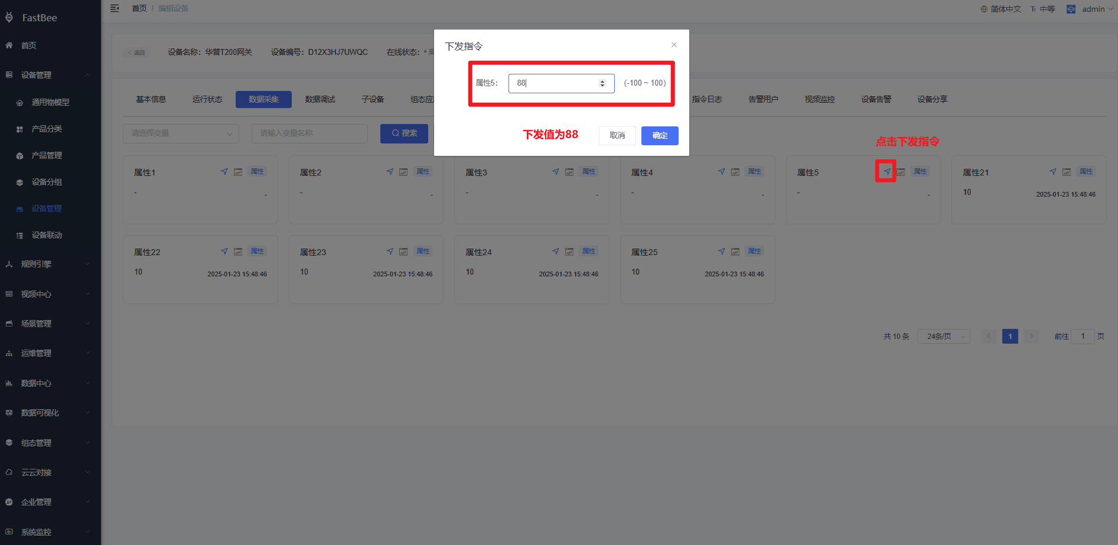
Task: Click the 搜索 button
Action: pyautogui.click(x=404, y=133)
